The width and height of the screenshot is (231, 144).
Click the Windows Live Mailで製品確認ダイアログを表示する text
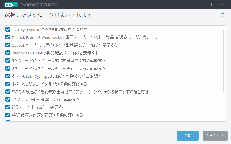pos(55,53)
